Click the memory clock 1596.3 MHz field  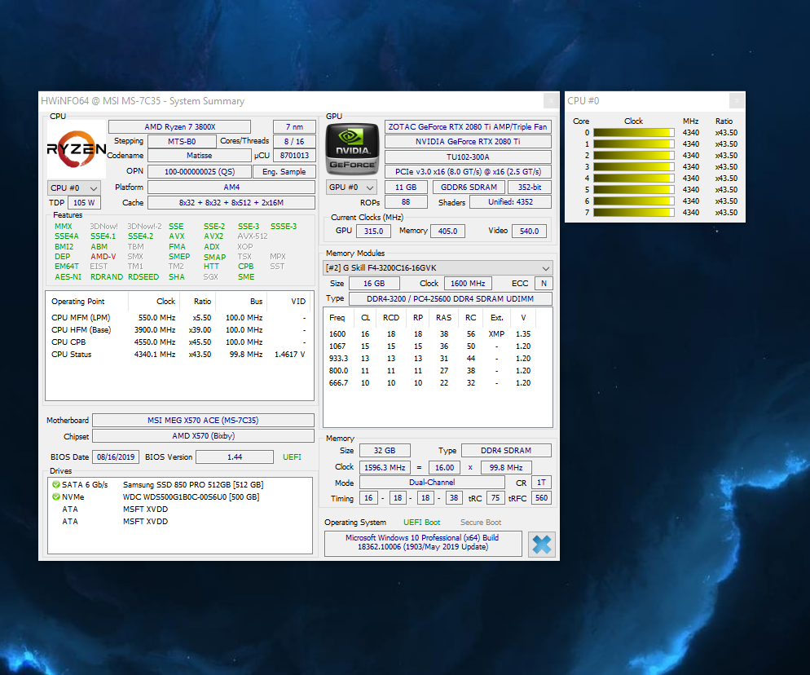[x=385, y=467]
